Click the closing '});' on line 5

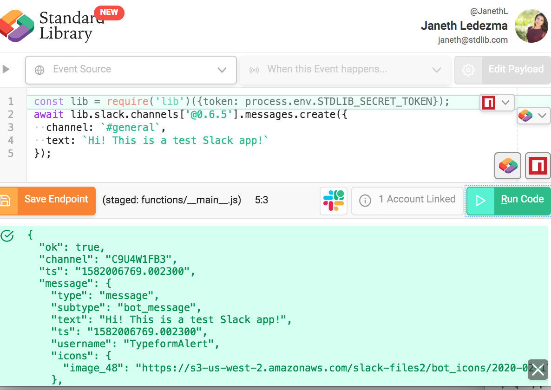[43, 153]
